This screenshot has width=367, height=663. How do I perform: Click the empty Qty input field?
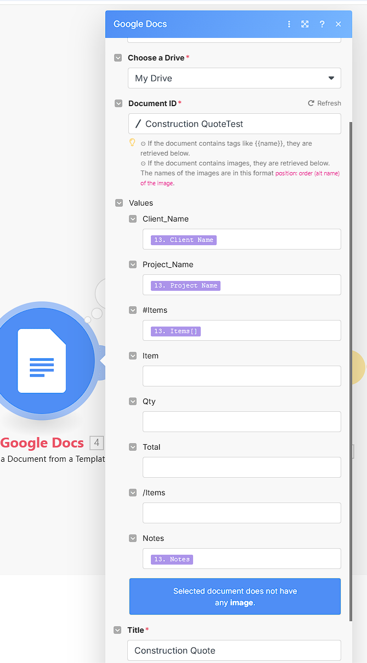(241, 422)
